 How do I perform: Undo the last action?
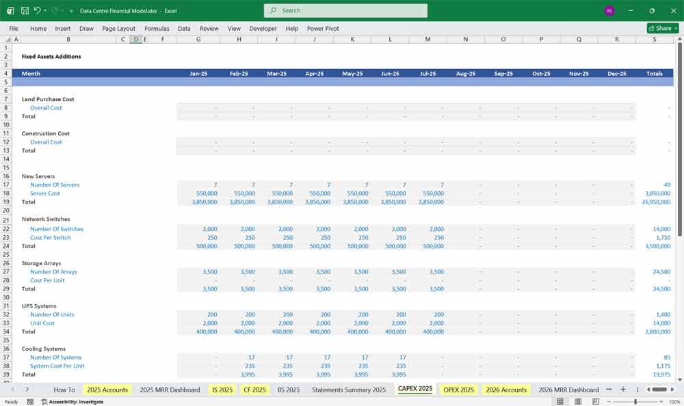[38, 10]
